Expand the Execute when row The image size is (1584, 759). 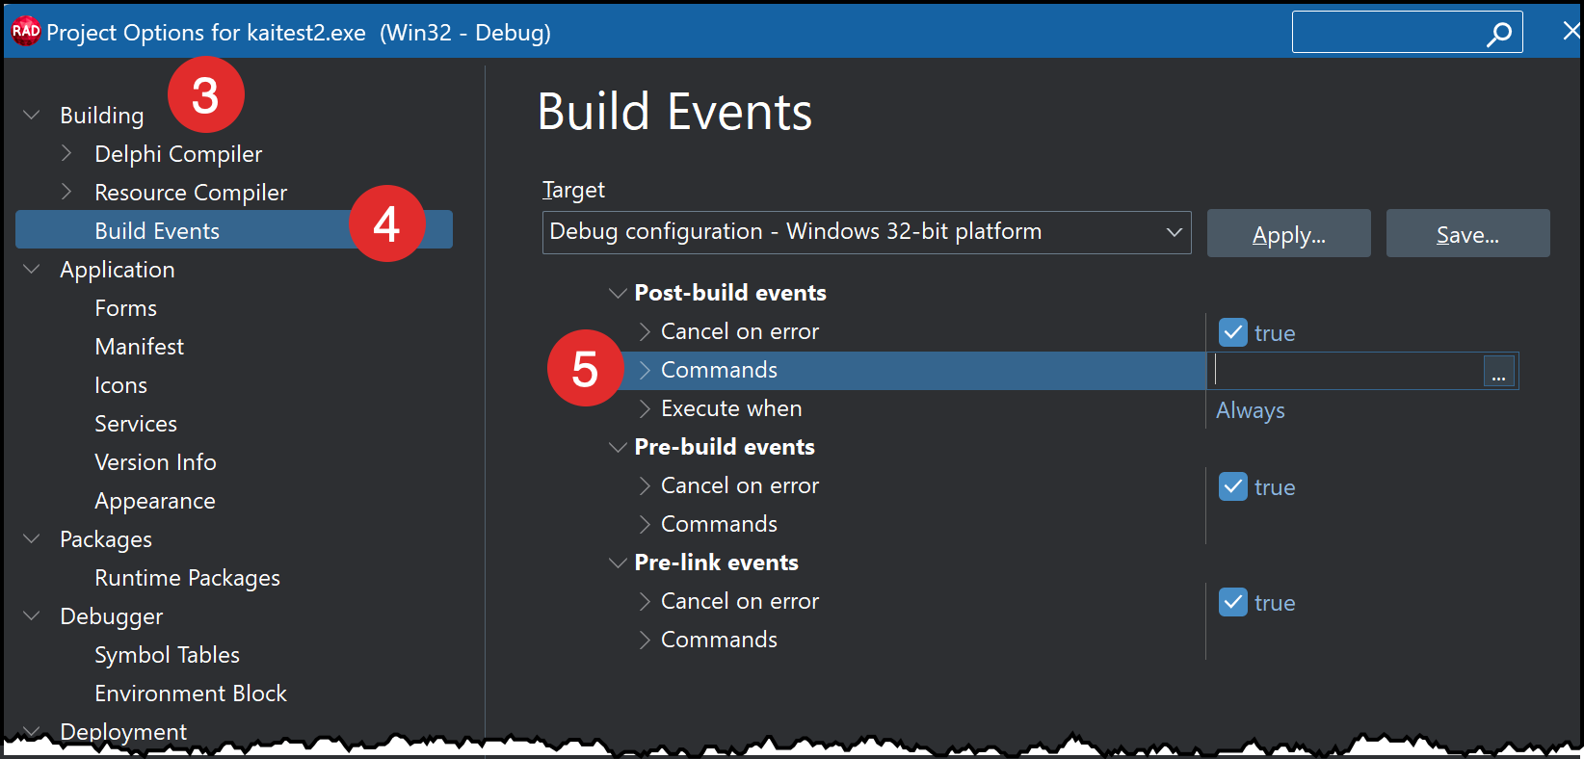pos(646,408)
